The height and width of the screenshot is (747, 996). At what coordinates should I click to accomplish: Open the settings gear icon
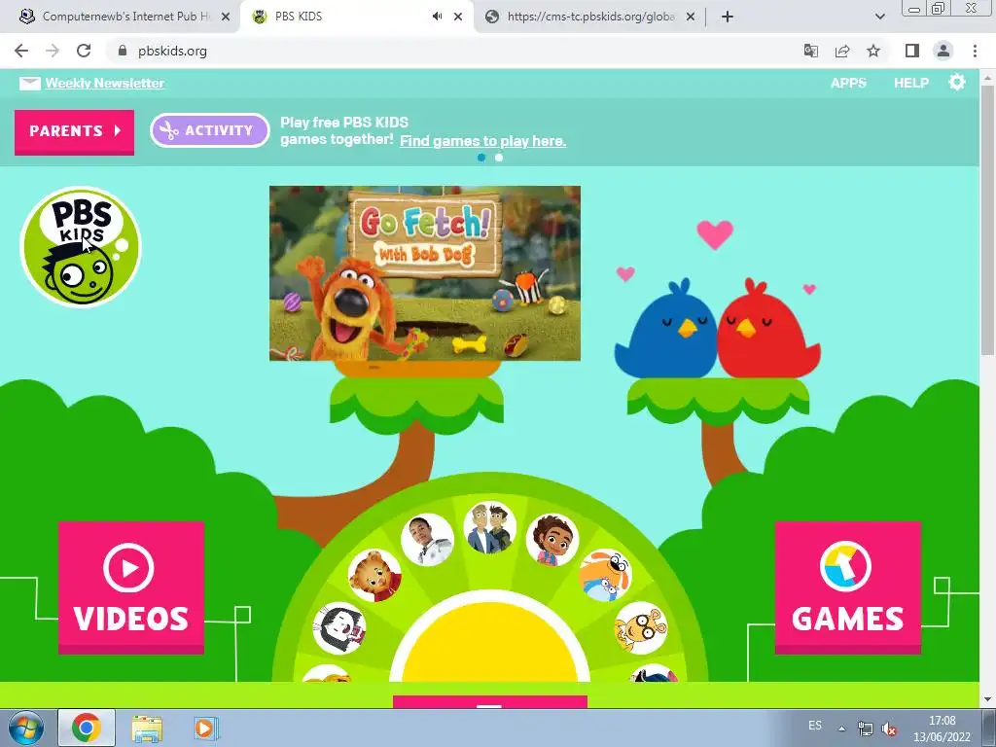[x=957, y=82]
